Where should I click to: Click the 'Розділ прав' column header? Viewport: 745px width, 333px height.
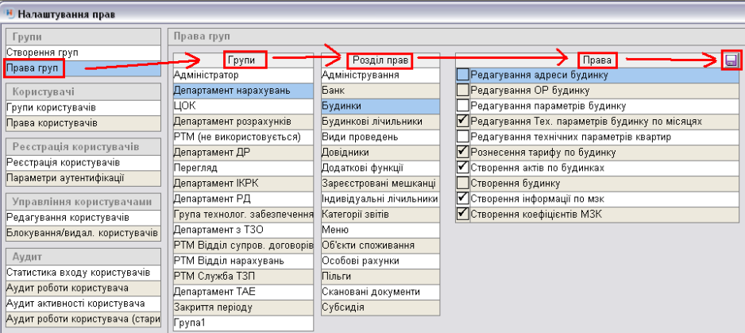point(379,60)
